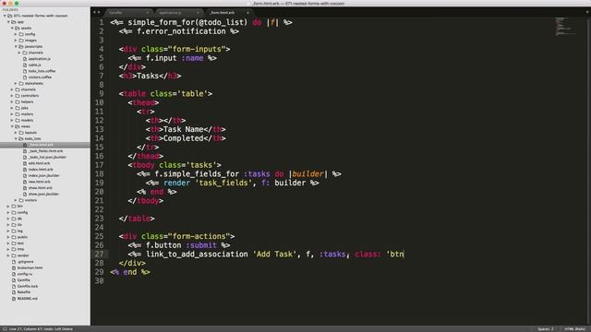Click the show.json.jbuilder file icon

pyautogui.click(x=25, y=195)
